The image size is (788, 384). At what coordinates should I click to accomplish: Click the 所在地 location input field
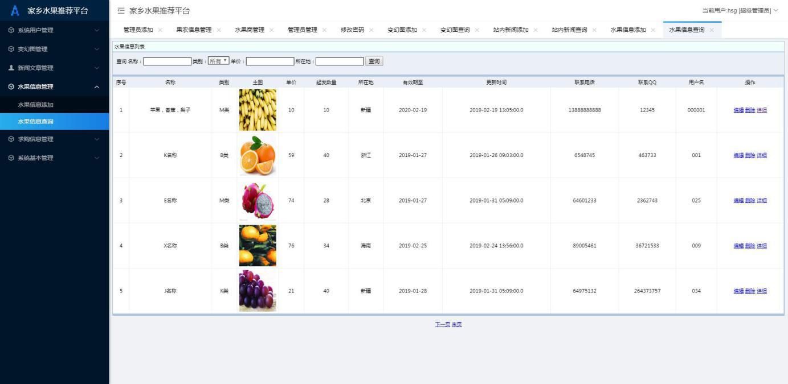pyautogui.click(x=340, y=61)
